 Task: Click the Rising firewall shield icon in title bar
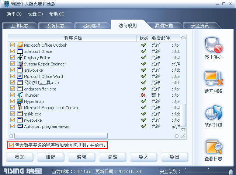coord(6,4)
